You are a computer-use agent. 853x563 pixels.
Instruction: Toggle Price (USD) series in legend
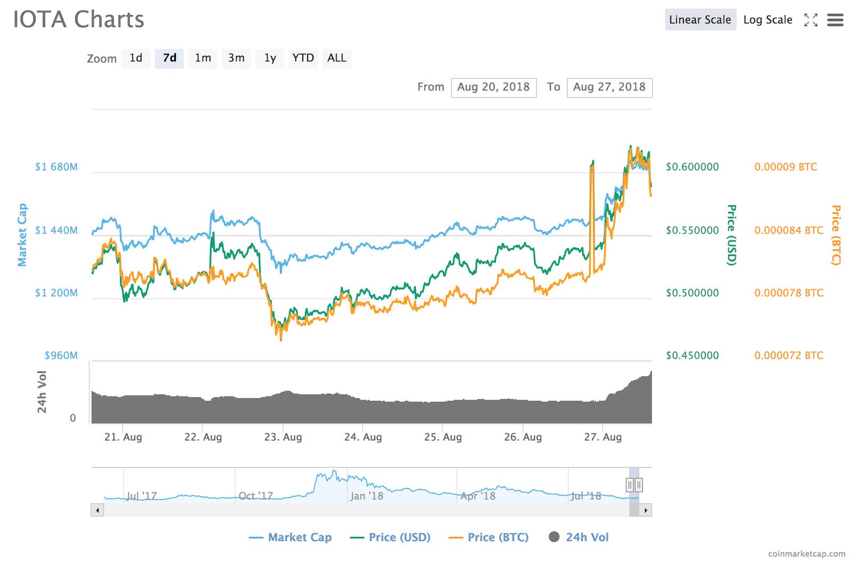pyautogui.click(x=390, y=537)
